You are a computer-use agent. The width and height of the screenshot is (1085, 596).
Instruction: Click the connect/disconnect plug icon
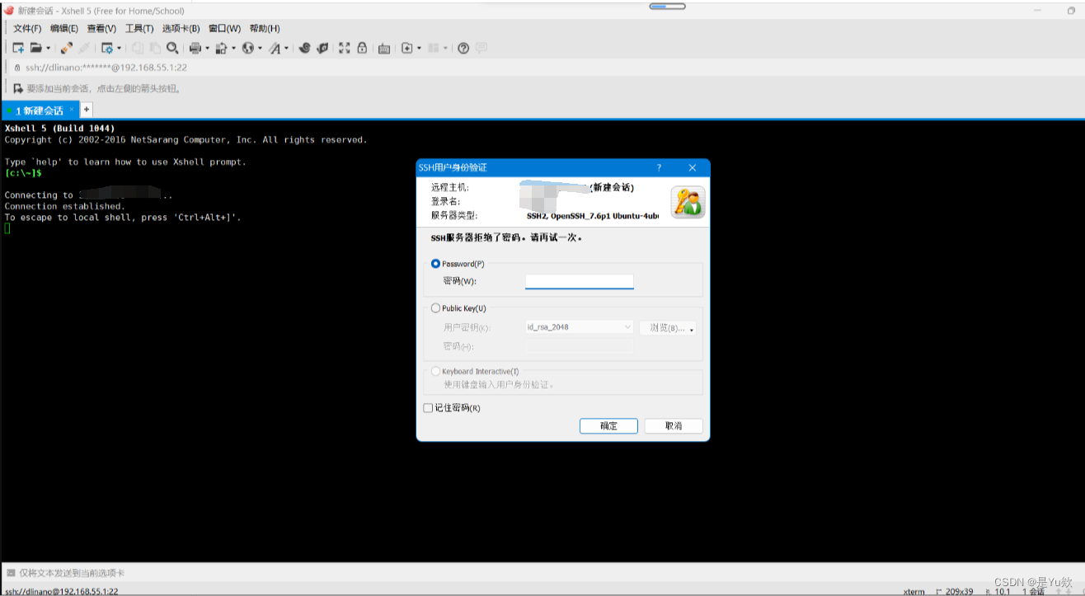pyautogui.click(x=67, y=48)
